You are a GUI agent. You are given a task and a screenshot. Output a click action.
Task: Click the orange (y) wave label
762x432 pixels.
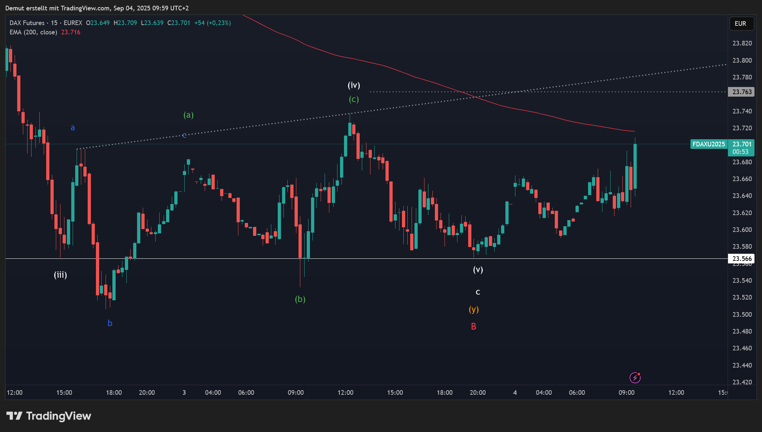pyautogui.click(x=474, y=309)
